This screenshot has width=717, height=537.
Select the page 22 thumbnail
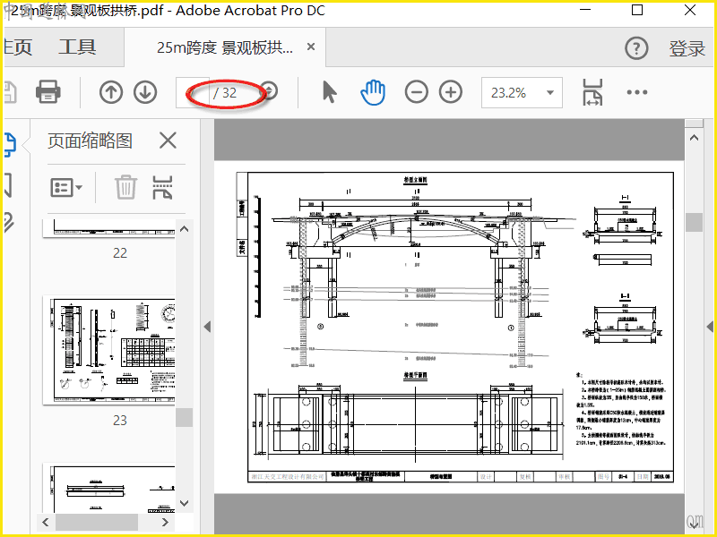coord(109,228)
